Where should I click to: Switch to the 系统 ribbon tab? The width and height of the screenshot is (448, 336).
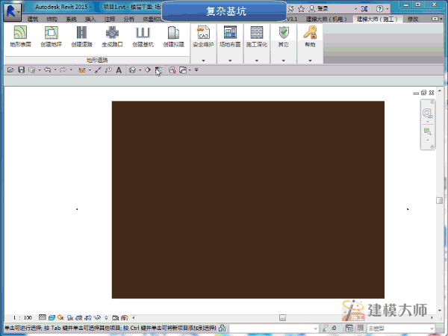[71, 19]
